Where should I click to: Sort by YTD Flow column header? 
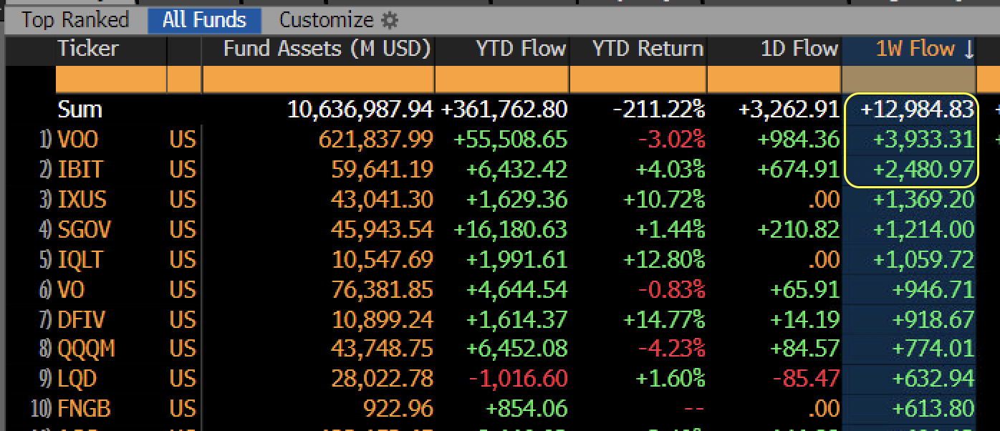[x=521, y=49]
